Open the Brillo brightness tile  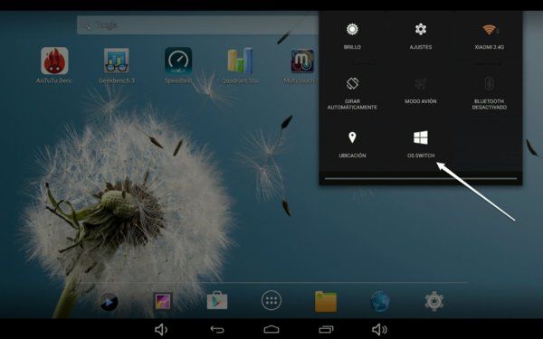(x=352, y=36)
